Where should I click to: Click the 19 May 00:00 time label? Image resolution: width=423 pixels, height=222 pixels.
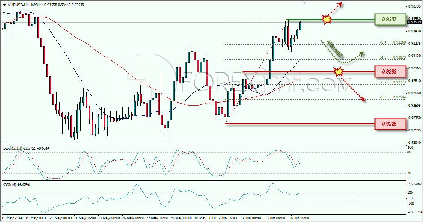[x=37, y=218]
